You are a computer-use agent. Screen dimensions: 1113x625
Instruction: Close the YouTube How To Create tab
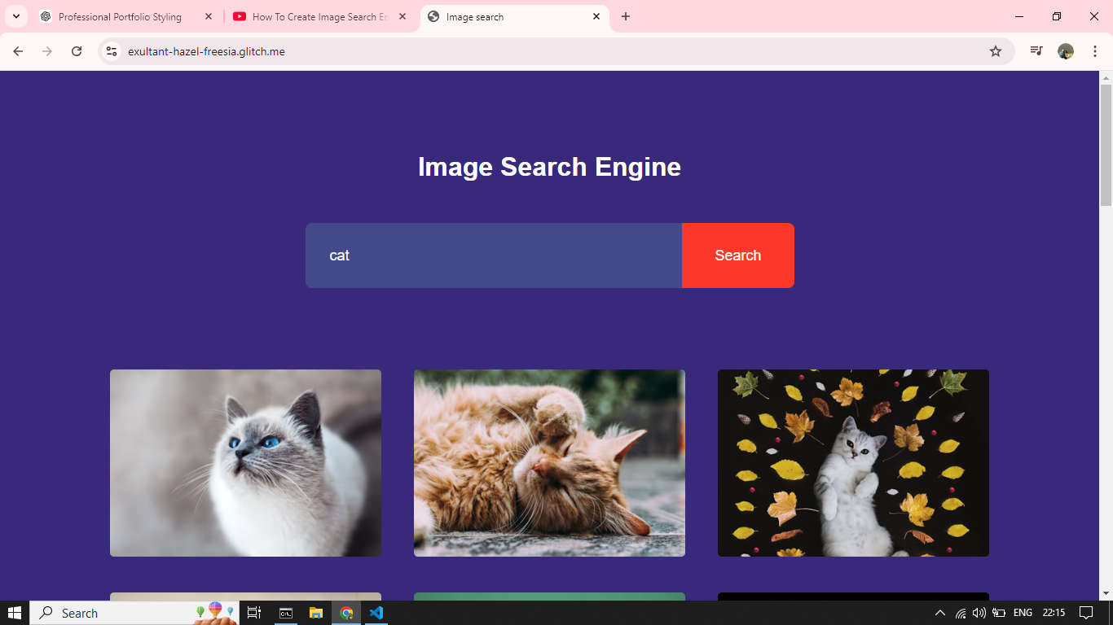tap(403, 16)
